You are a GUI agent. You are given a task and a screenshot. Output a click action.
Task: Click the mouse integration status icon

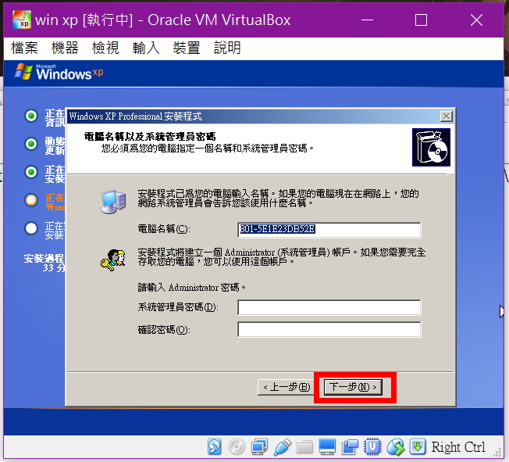tap(395, 447)
